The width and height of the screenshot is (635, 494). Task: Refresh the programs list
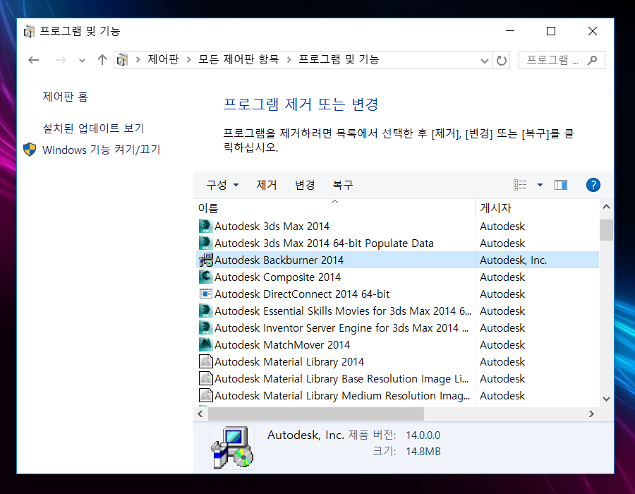point(502,60)
